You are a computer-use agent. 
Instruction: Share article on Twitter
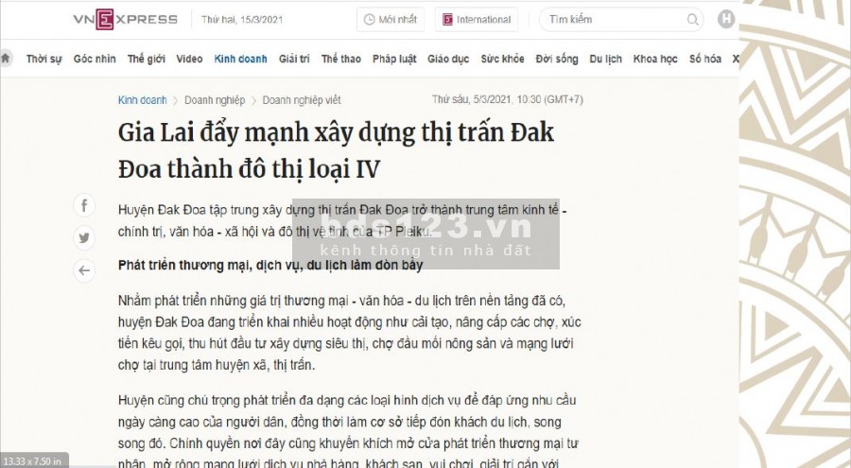click(84, 237)
